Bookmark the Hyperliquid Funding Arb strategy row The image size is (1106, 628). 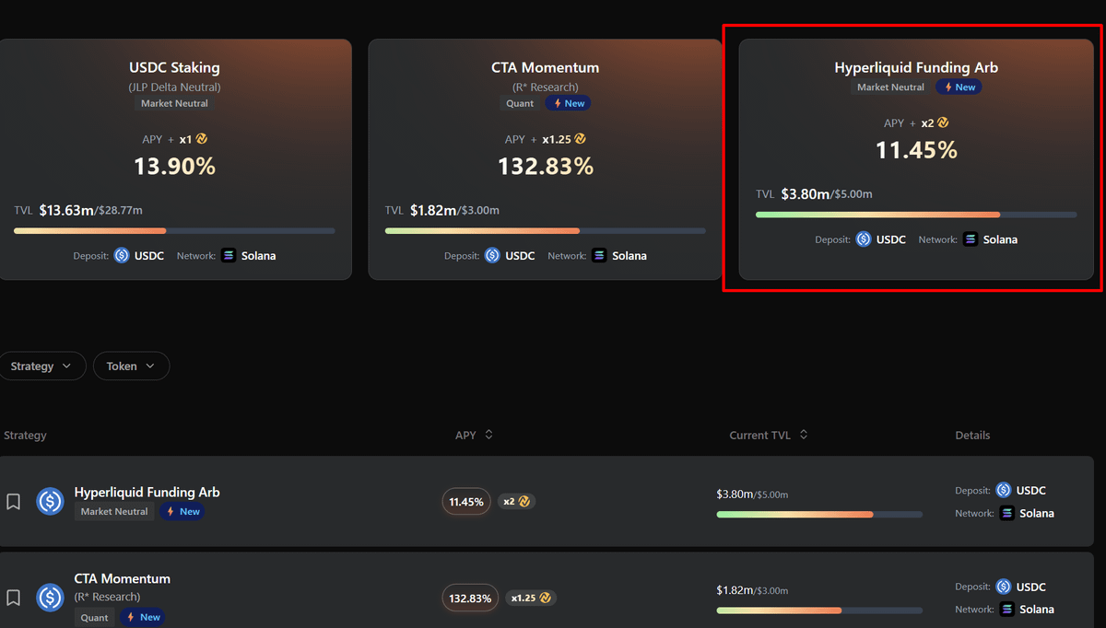click(x=13, y=502)
